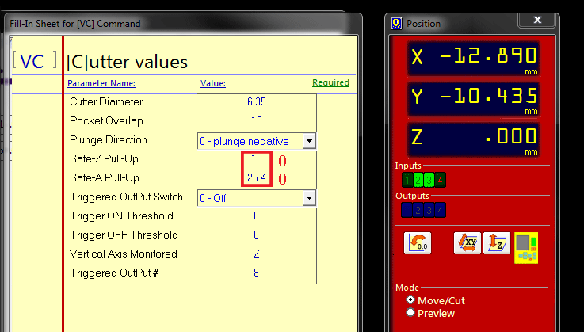The width and height of the screenshot is (584, 332).
Task: Edit the Pocket Overlap value field
Action: coord(257,121)
